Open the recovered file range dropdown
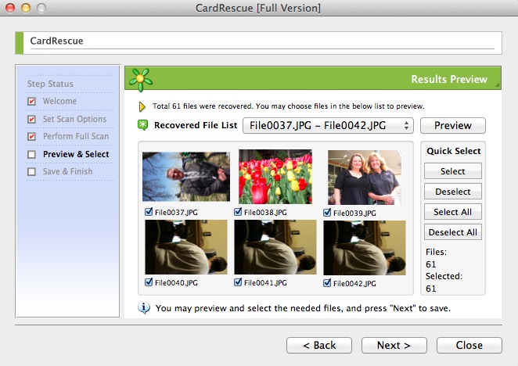This screenshot has width=518, height=366. click(x=328, y=125)
